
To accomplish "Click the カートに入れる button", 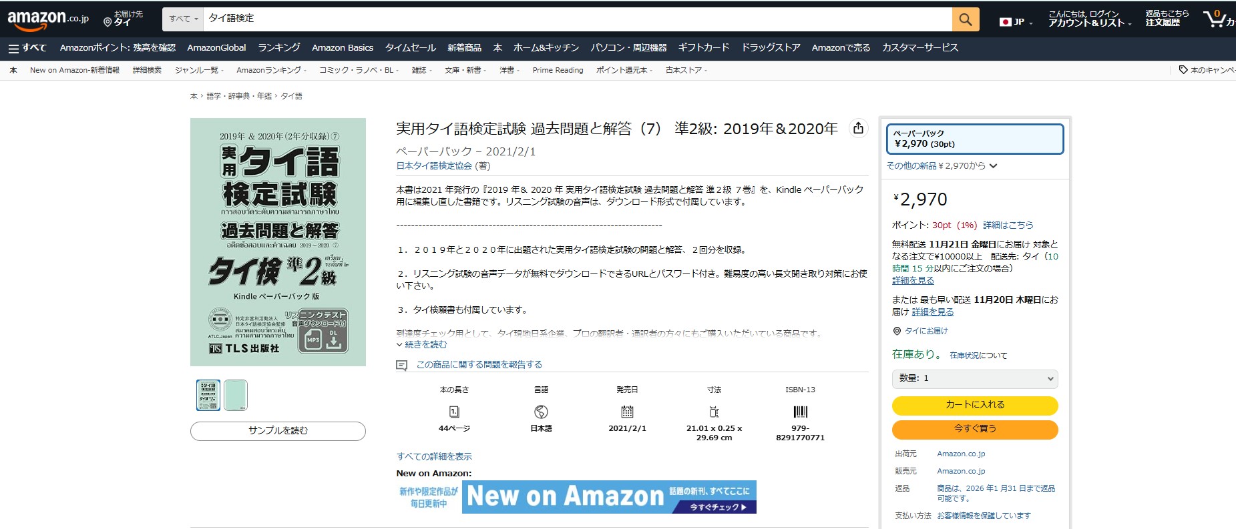I will point(974,405).
